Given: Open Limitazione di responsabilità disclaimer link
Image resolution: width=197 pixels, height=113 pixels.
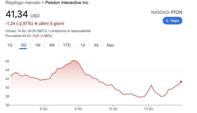Looking at the screenshot, I should tap(70, 31).
